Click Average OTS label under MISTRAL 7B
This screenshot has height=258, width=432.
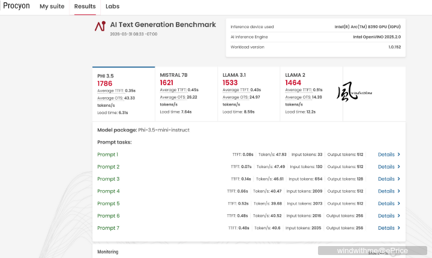[173, 97]
